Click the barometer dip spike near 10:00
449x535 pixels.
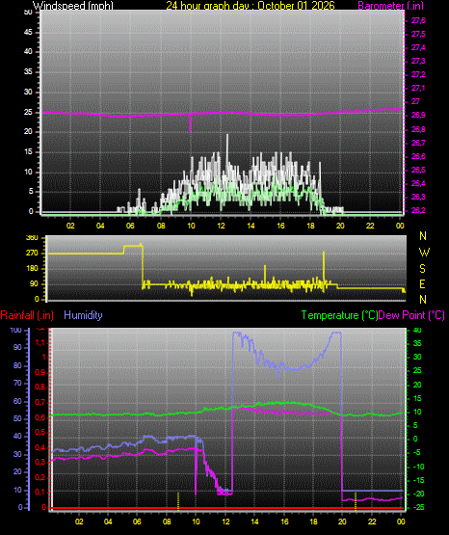click(x=190, y=122)
